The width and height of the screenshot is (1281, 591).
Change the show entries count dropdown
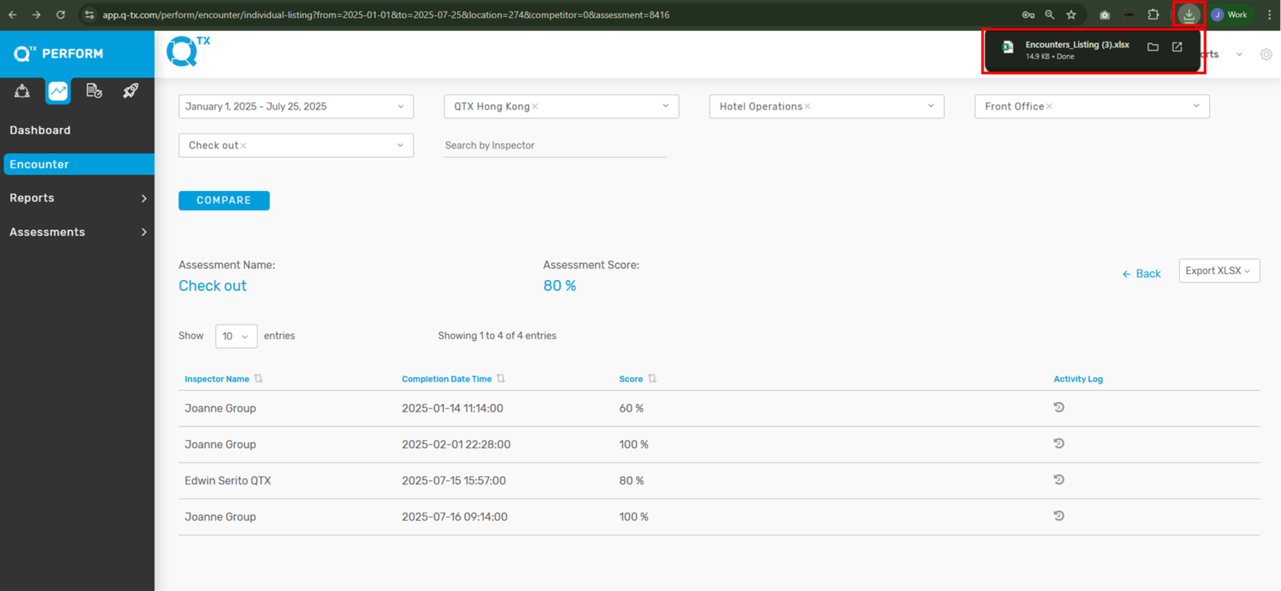pos(236,336)
